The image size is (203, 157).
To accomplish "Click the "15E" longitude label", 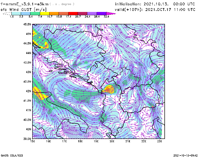I will point(32,141).
